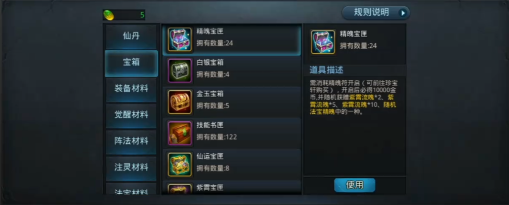
Task: Select the 技能书匣 skill book box icon
Action: (x=180, y=133)
